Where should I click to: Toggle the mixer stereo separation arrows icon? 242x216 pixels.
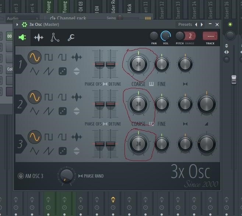227,52
